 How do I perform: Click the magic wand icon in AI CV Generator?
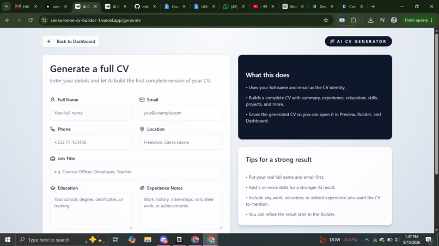tap(332, 41)
